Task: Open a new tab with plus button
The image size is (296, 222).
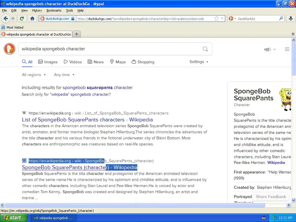Action: click(x=76, y=34)
